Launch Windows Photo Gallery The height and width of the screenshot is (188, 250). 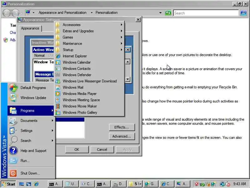point(89,112)
